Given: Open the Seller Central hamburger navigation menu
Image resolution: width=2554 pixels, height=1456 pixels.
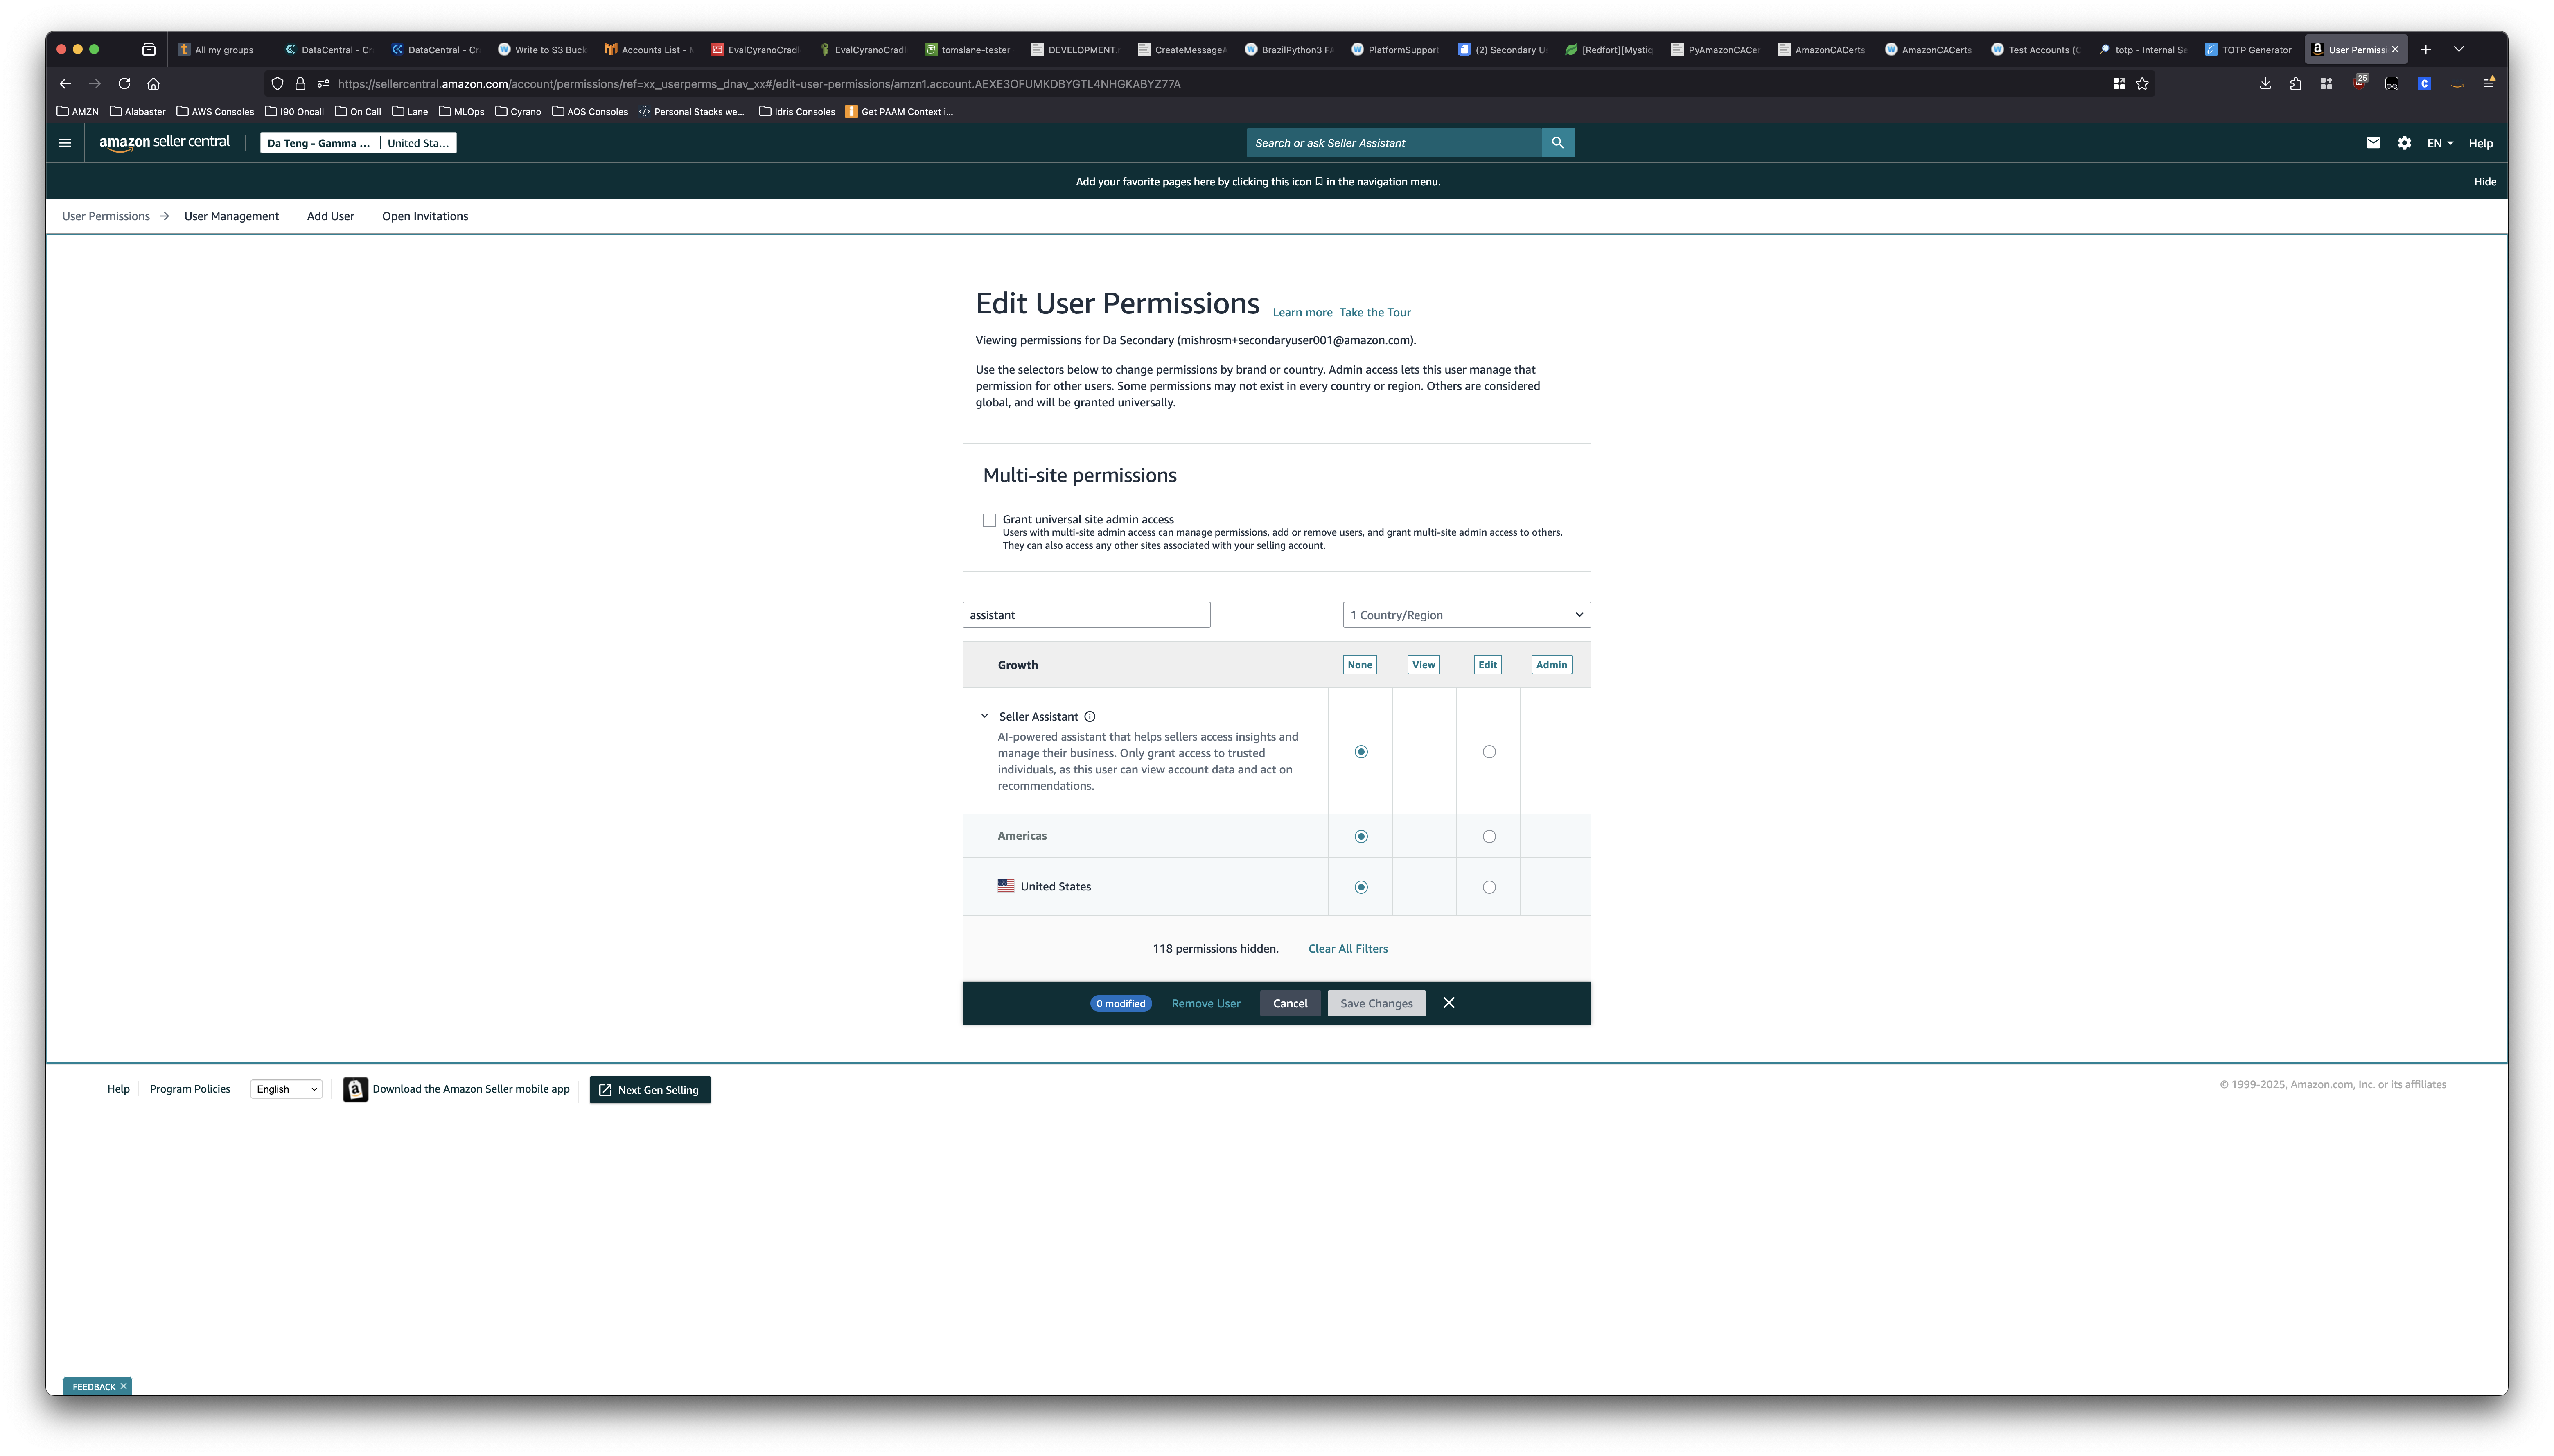Looking at the screenshot, I should 65,143.
